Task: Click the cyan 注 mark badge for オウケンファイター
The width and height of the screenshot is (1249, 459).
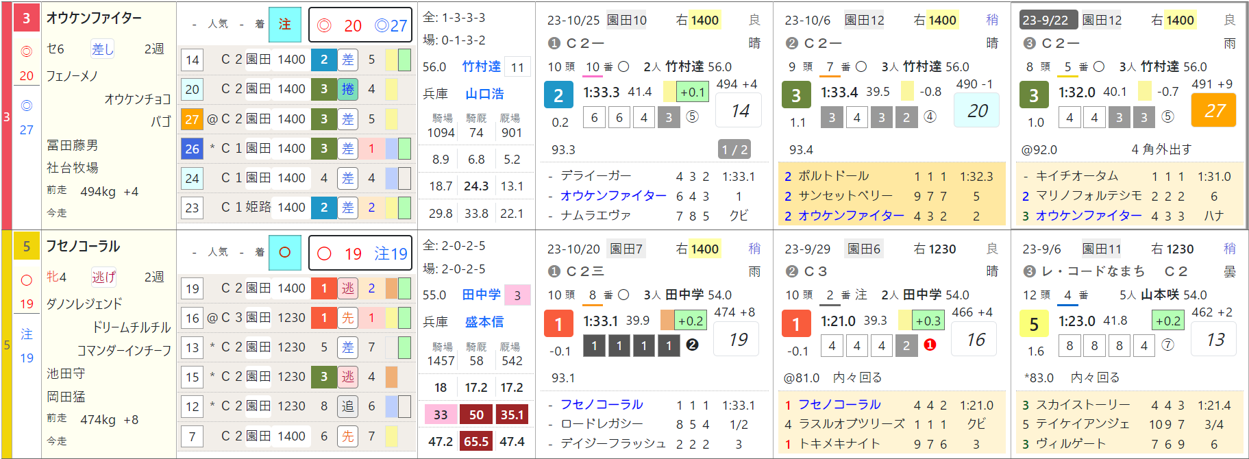Action: [x=285, y=25]
